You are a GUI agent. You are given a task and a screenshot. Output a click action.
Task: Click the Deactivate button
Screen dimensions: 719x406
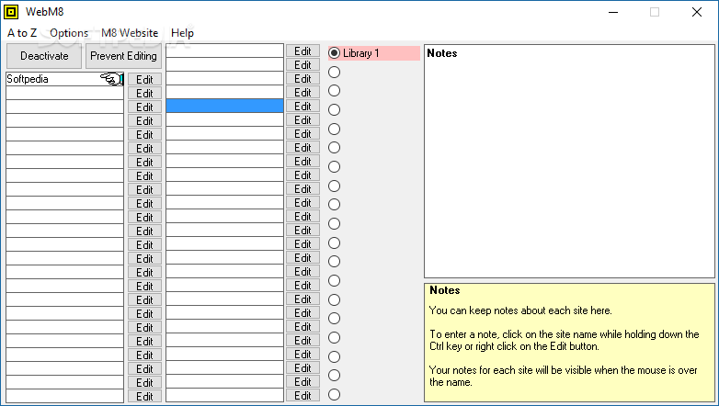(x=44, y=56)
